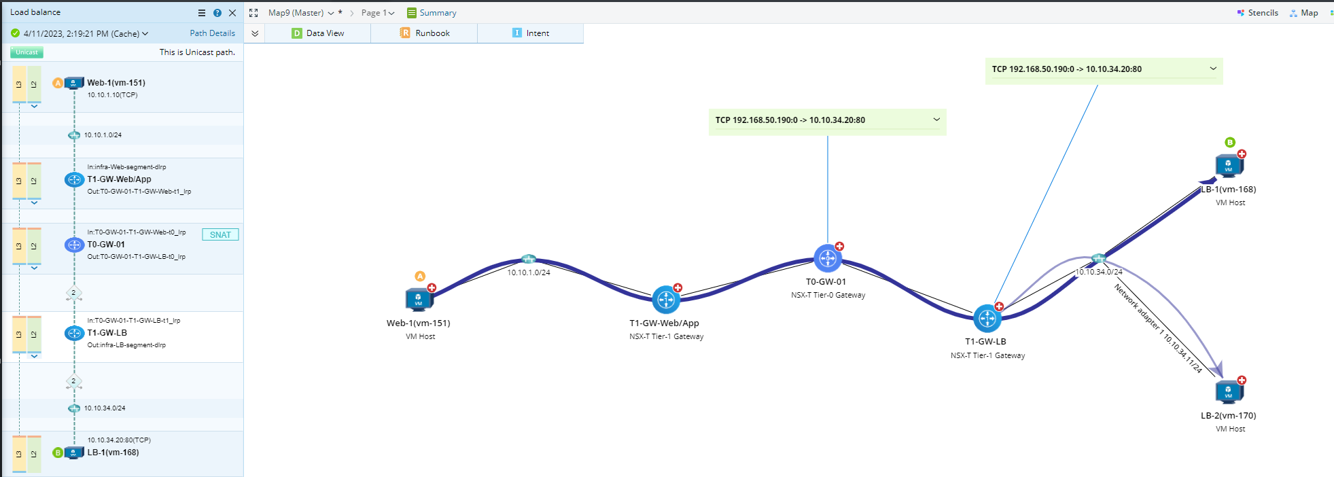Select the L2 bar for T1-GW-LB hop
Screen dimensions: 1334x477
tap(34, 334)
